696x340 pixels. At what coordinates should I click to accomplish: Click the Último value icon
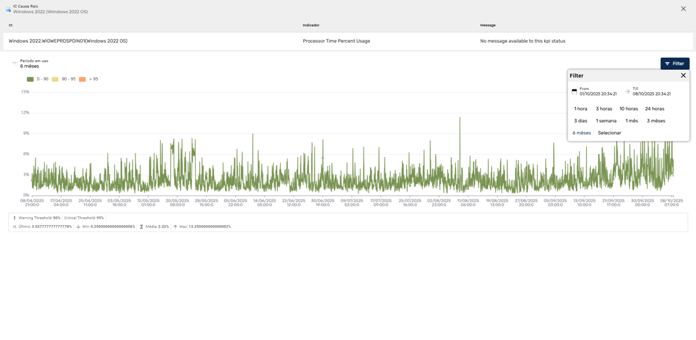[15, 227]
